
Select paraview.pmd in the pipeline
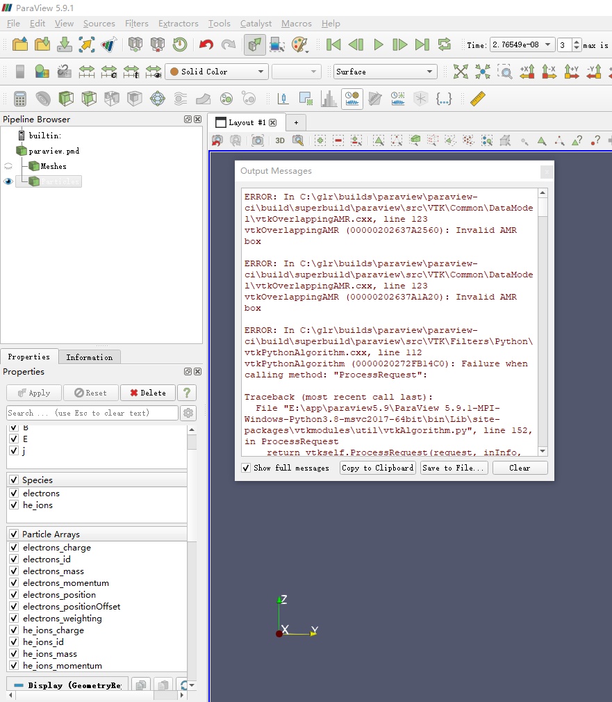pos(53,151)
